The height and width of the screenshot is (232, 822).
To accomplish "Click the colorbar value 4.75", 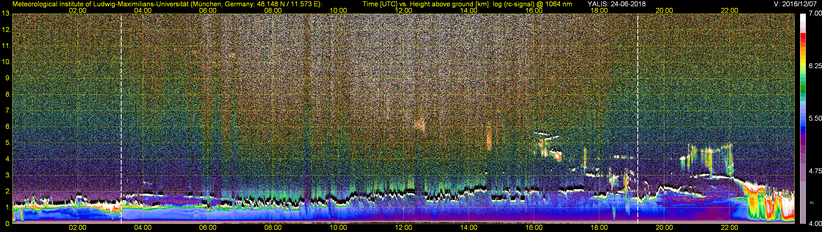I will coord(815,171).
